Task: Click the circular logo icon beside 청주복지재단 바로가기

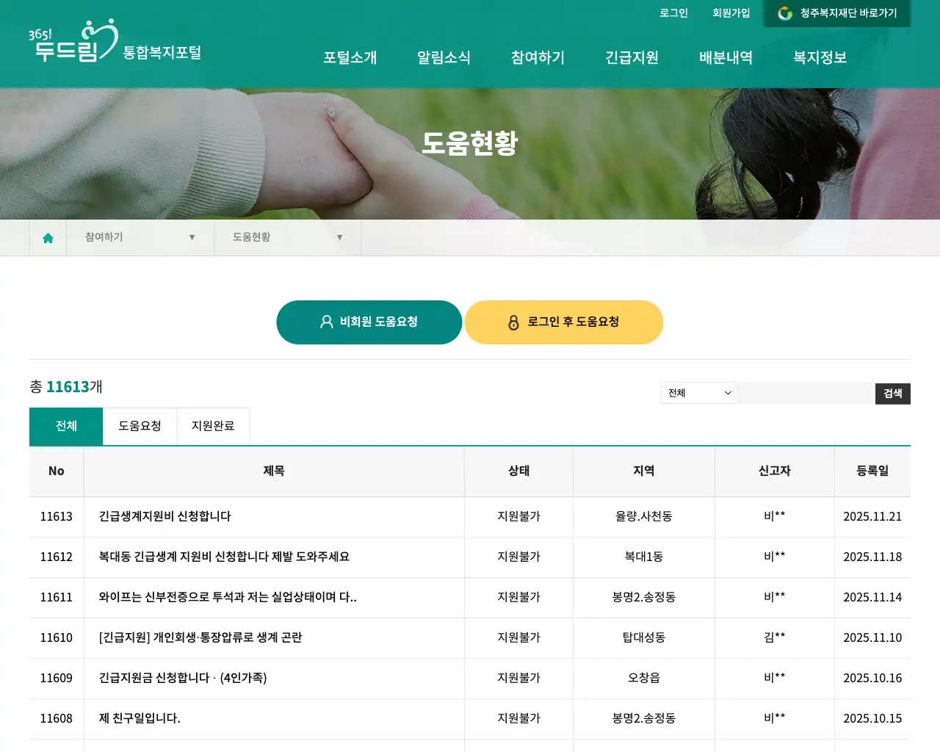Action: (784, 12)
